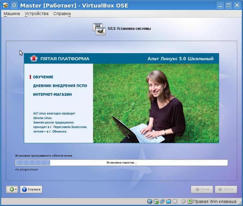
Task: Select the ИНТЕРНЕТ-МАГАЗИН item in slide
Action: tap(52, 95)
